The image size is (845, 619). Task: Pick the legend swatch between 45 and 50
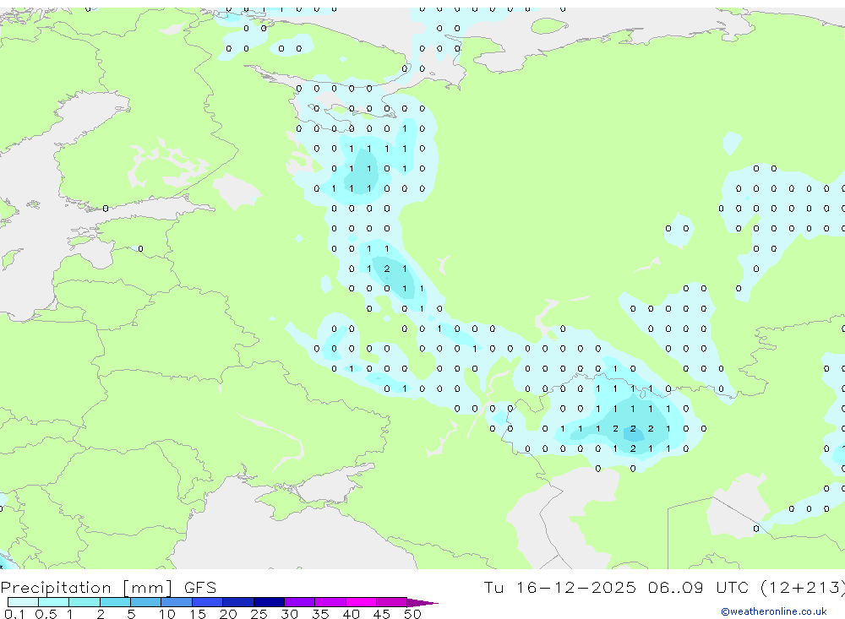point(392,602)
